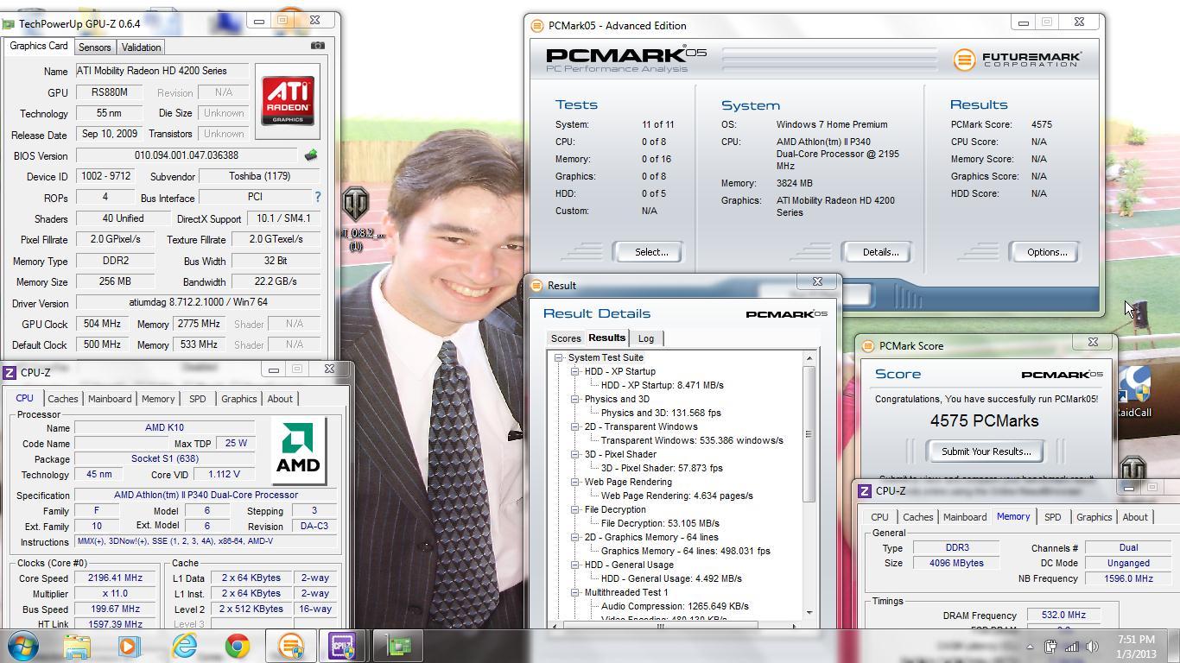The height and width of the screenshot is (663, 1180).
Task: Open World of Tanks desktop shortcut near GPU-Z
Action: point(355,216)
